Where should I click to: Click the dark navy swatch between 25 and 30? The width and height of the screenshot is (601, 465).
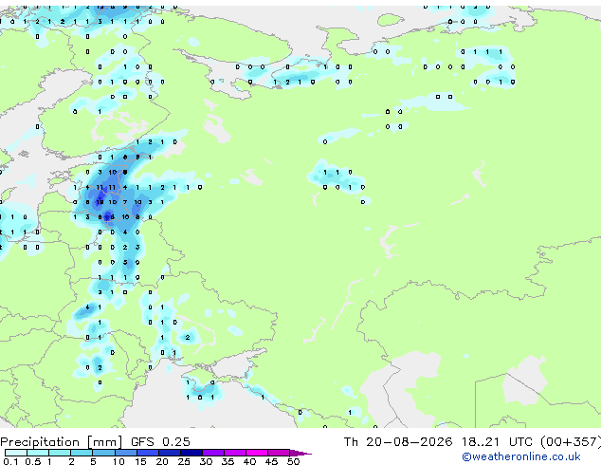pos(191,453)
